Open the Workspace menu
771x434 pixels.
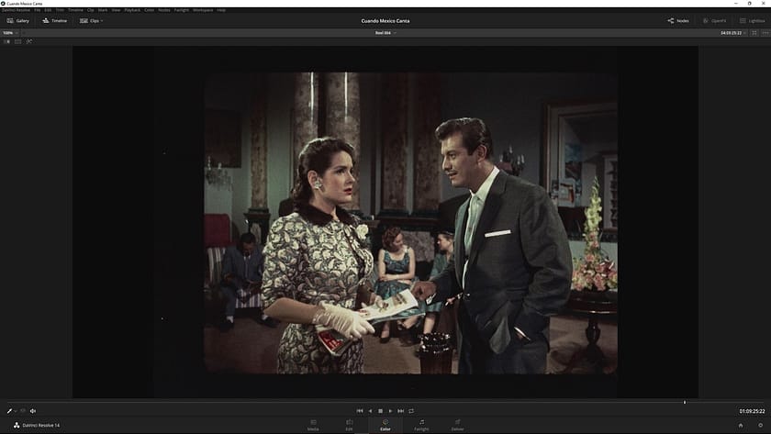tap(203, 10)
